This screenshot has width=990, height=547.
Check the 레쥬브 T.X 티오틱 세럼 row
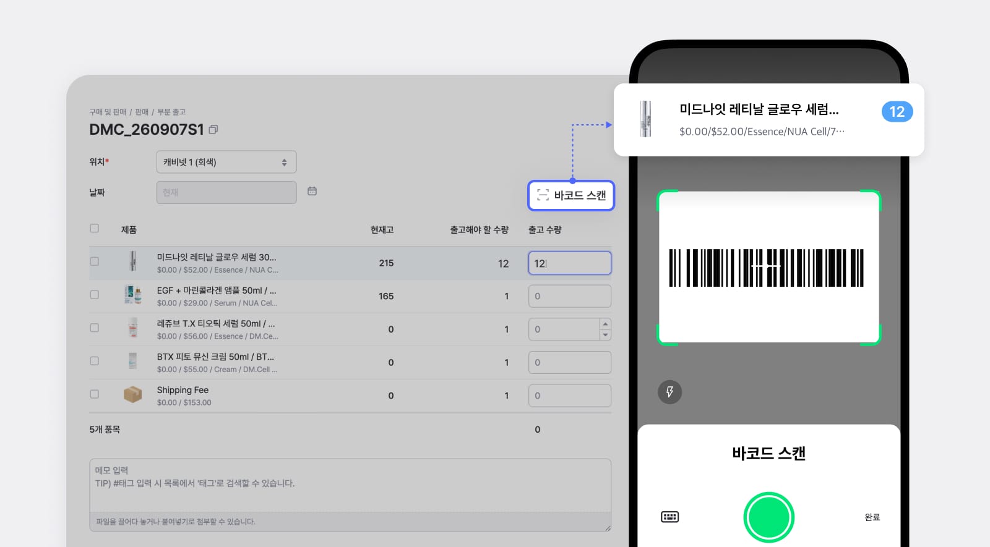[94, 328]
